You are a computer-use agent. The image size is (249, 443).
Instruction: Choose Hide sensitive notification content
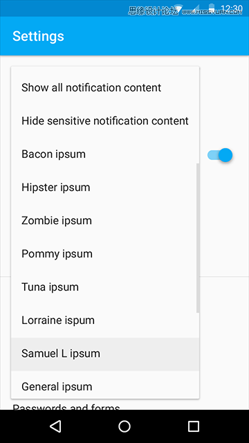click(105, 121)
